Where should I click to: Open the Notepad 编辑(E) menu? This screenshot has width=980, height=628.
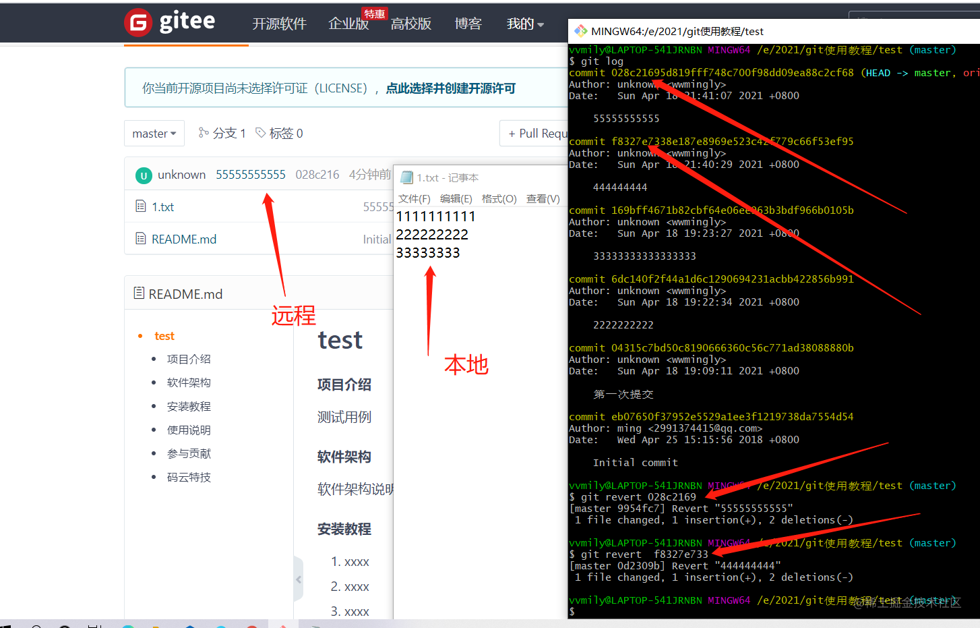pyautogui.click(x=456, y=199)
